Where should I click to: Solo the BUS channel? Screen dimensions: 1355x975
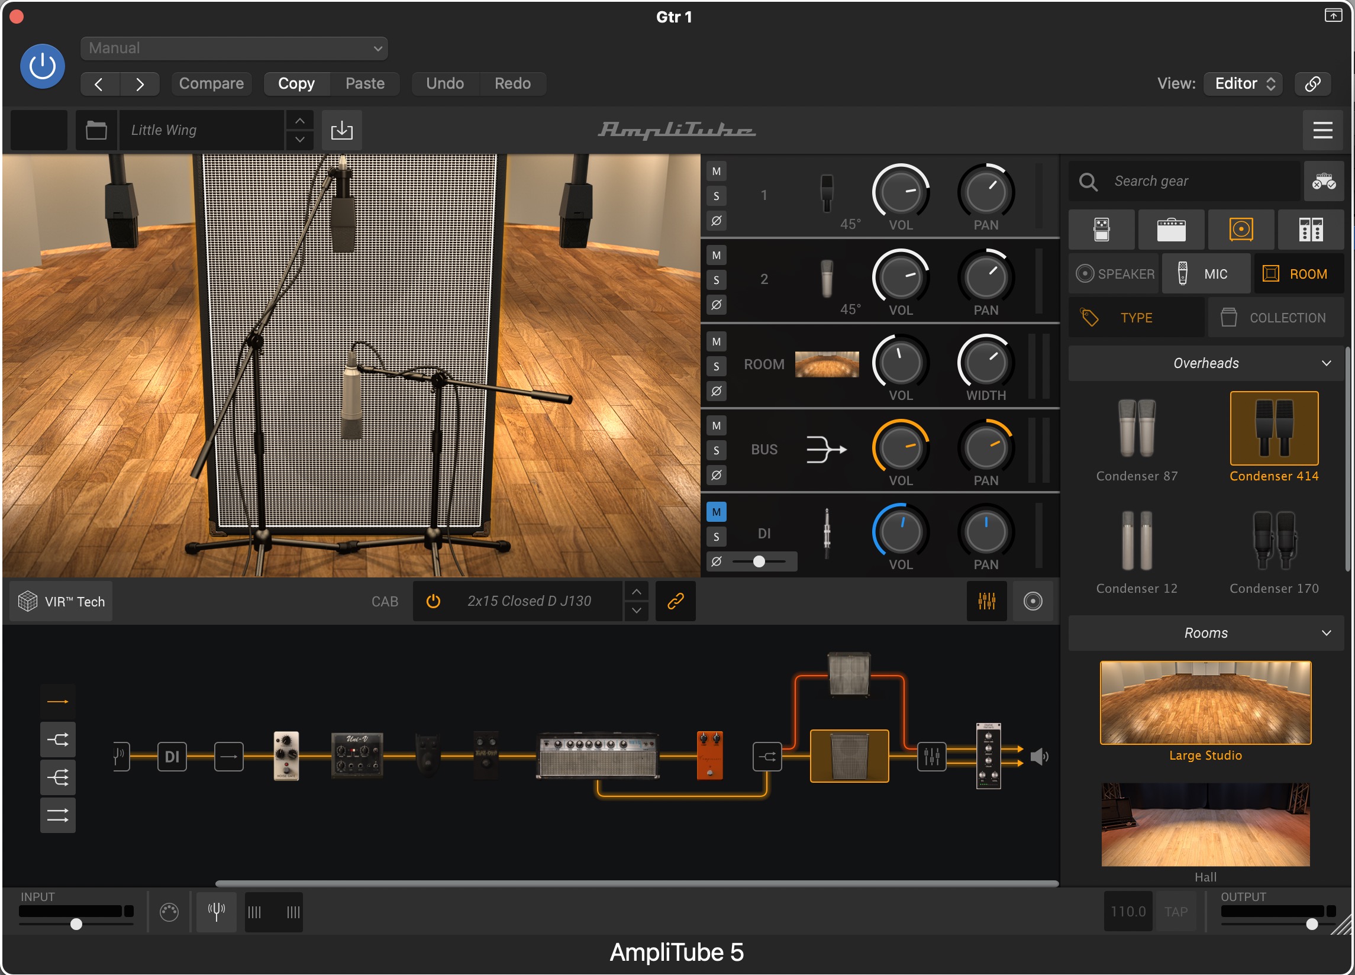pyautogui.click(x=717, y=450)
